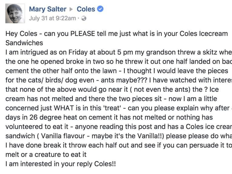The width and height of the screenshot is (232, 174).
Task: Click the gray arrow between Mary Salter and Coles
Action: 71,9
